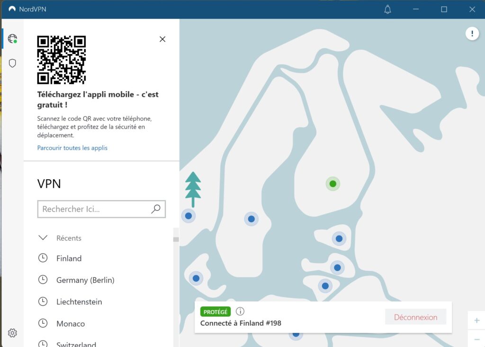Click the server list scrollbar thumb
The image size is (485, 347).
click(176, 239)
